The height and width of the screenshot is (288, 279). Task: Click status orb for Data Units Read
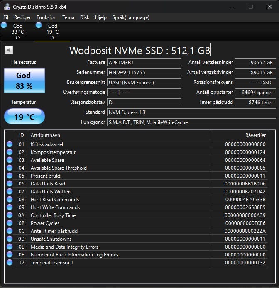[x=10, y=184]
